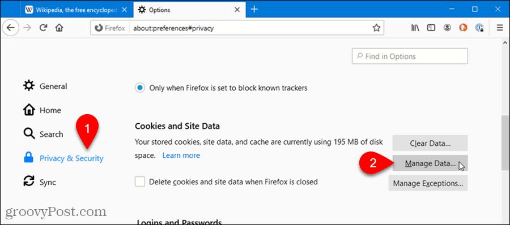Image resolution: width=510 pixels, height=225 pixels.
Task: Switch to the Wikipedia tab
Action: [76, 10]
